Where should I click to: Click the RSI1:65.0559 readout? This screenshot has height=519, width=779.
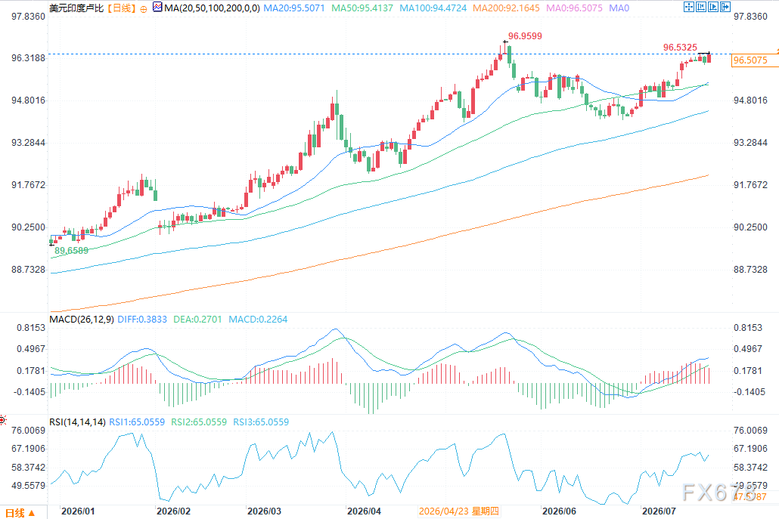(137, 422)
